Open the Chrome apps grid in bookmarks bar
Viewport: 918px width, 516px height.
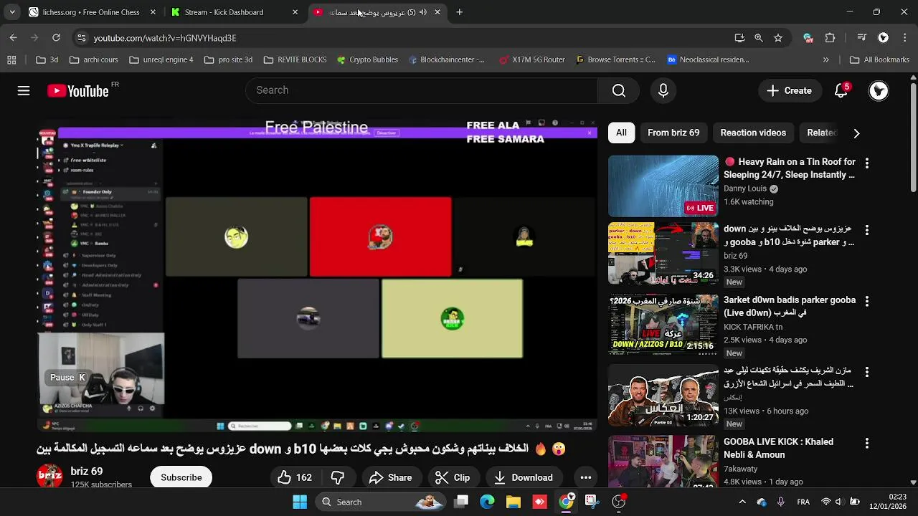click(11, 60)
